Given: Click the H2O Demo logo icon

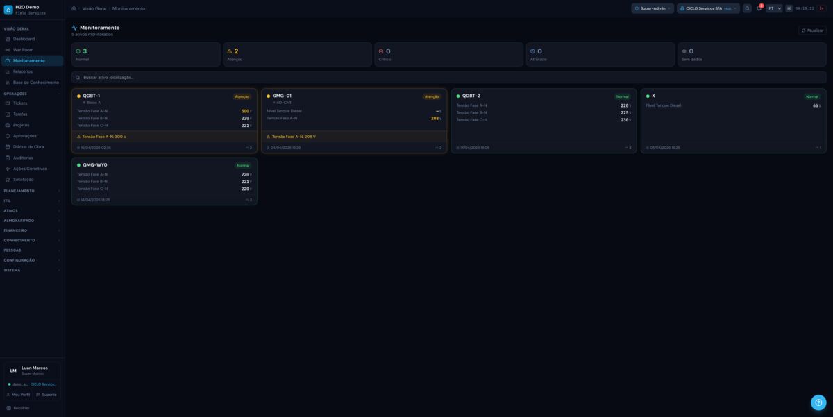Looking at the screenshot, I should coord(8,10).
